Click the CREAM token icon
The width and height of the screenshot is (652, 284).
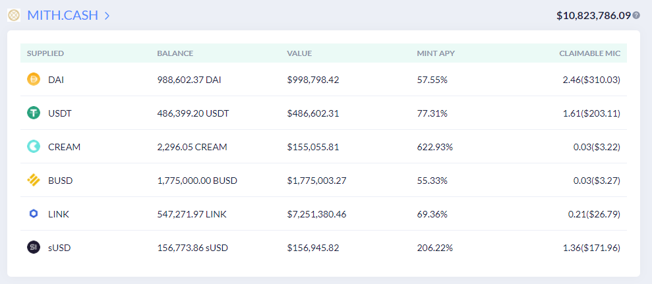tap(33, 146)
